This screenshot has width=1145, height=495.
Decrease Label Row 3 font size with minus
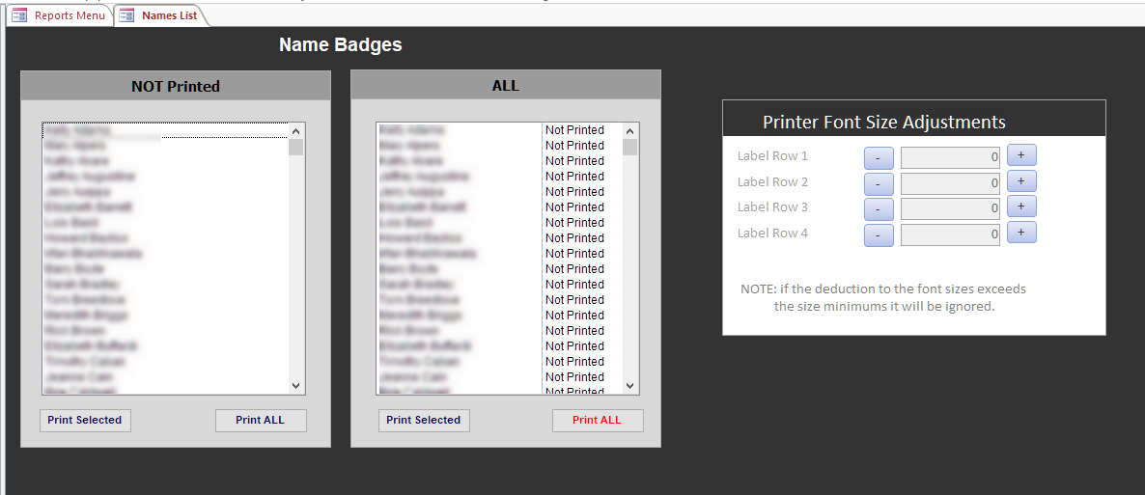pyautogui.click(x=879, y=209)
